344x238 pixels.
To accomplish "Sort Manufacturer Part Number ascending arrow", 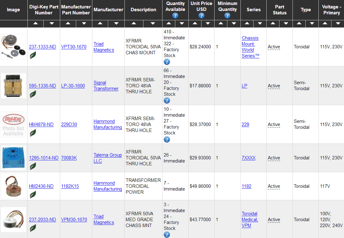I will (68, 23).
